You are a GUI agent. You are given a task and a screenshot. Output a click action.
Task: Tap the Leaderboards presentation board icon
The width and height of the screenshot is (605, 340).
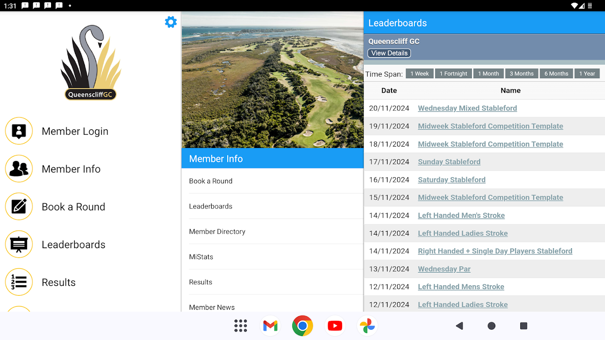click(x=19, y=244)
